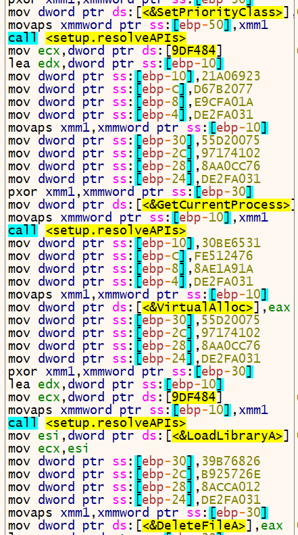Click the line storing to <&GetCurrentProcess>
The width and height of the screenshot is (298, 535).
(x=153, y=205)
